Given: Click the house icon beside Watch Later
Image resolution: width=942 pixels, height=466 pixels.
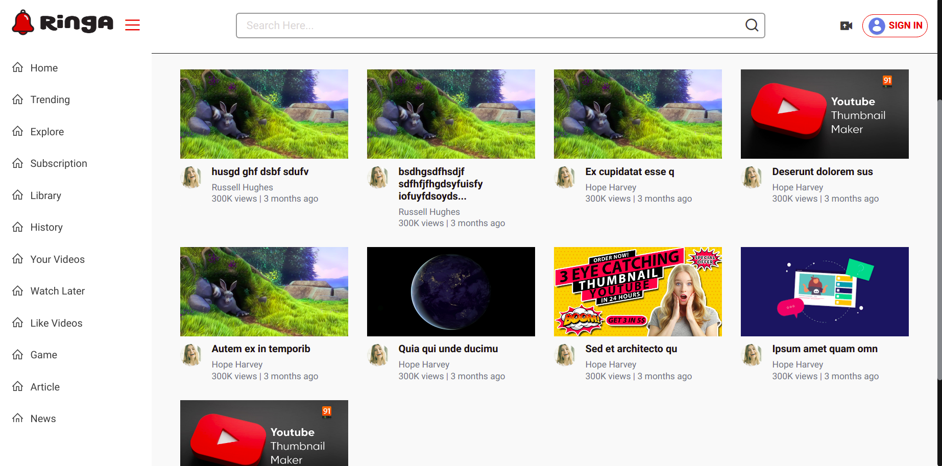Looking at the screenshot, I should pos(18,290).
